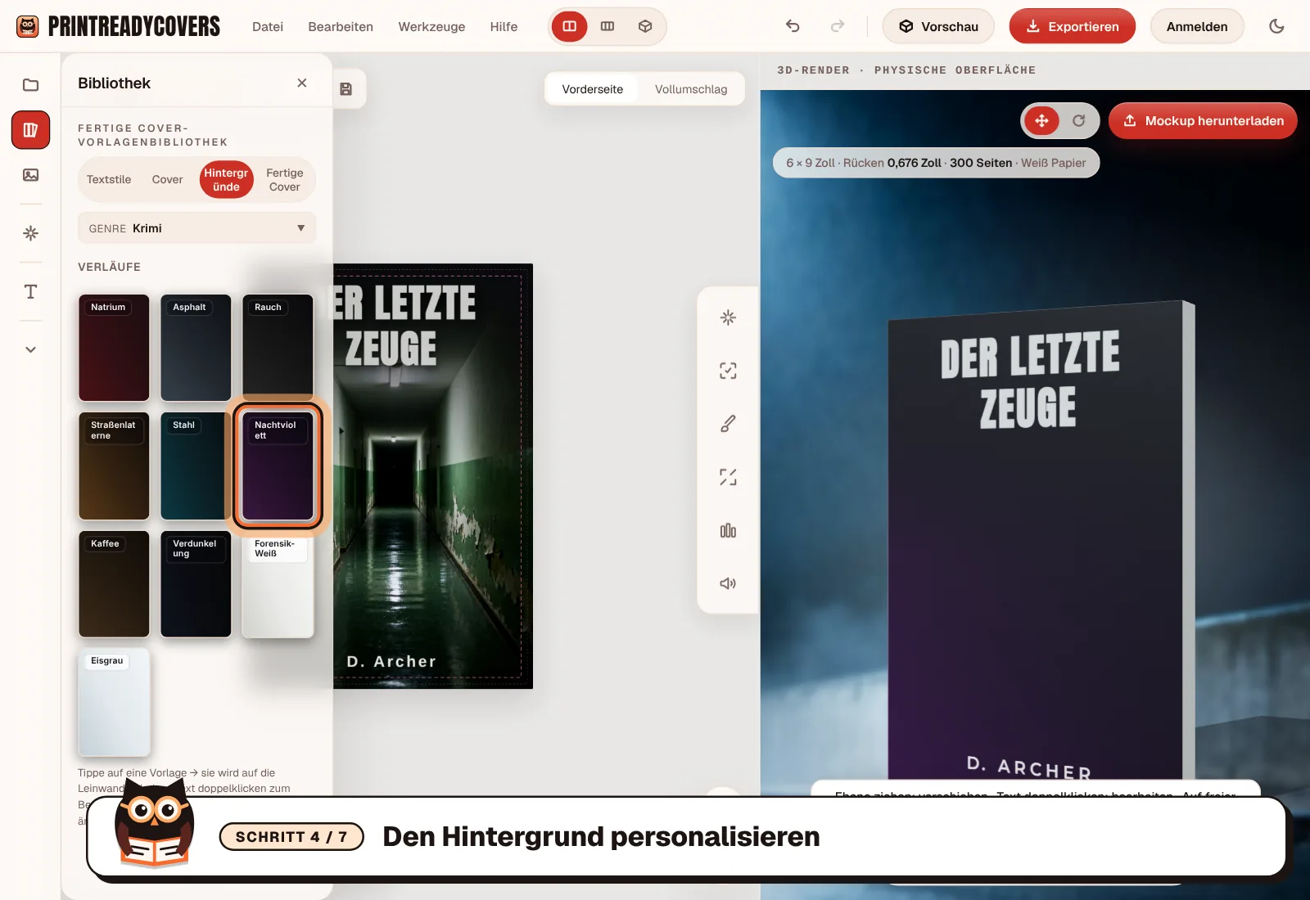
Task: Close the Bibliothek panel
Action: (302, 83)
